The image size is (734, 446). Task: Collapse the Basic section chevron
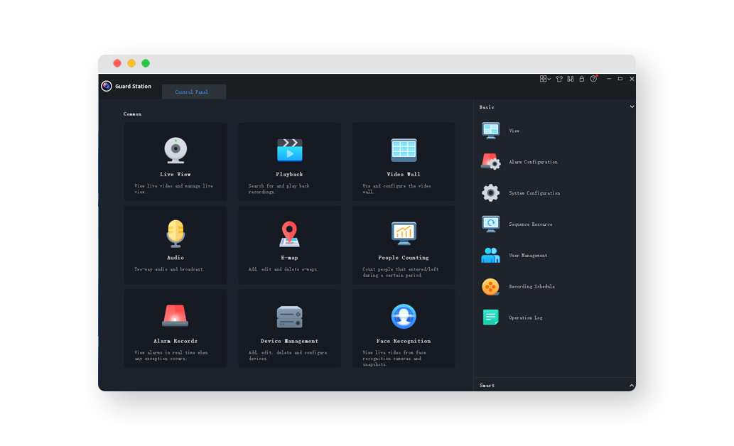coord(632,107)
